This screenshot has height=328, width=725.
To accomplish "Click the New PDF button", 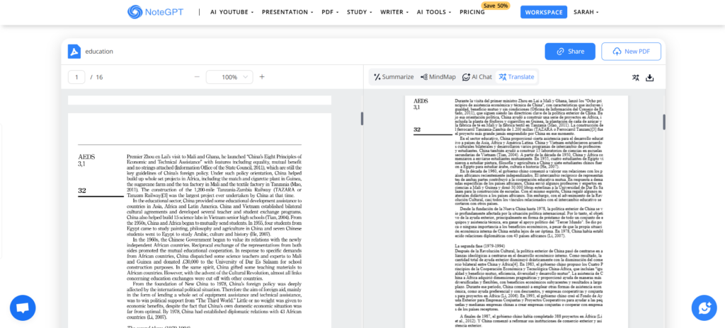I will [x=631, y=52].
